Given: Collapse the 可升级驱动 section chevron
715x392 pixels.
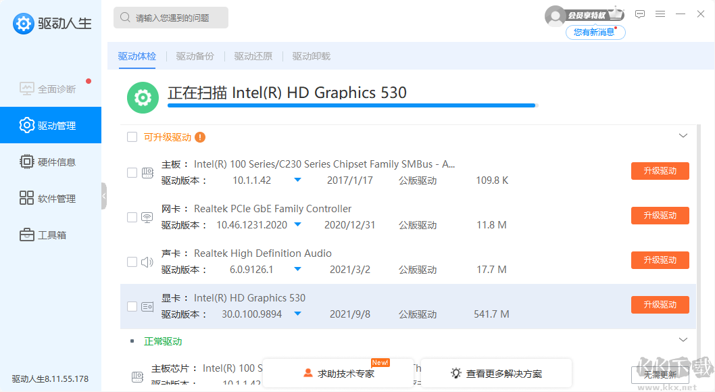Looking at the screenshot, I should 683,136.
